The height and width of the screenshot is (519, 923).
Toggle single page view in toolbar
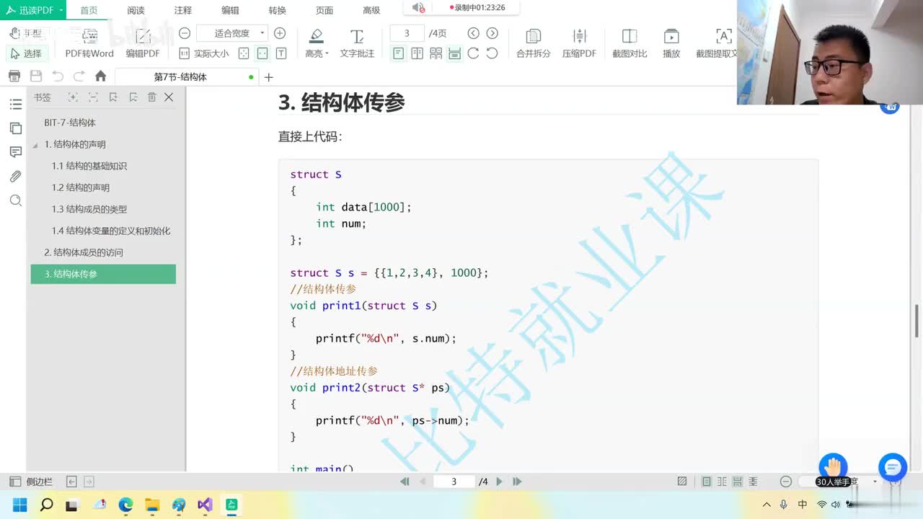[x=398, y=53]
